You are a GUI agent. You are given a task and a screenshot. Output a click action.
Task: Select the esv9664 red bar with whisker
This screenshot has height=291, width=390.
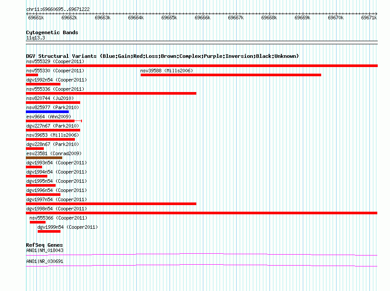tap(54, 121)
